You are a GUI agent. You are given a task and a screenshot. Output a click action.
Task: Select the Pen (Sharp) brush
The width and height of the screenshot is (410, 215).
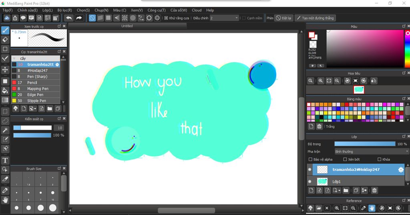coord(36,77)
